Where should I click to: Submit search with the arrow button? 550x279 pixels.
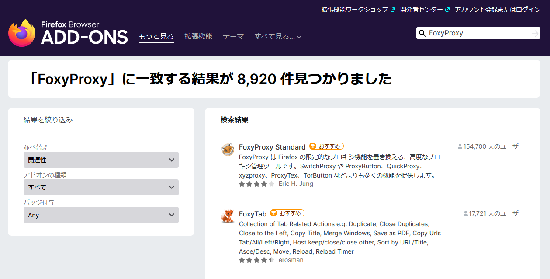coord(535,33)
